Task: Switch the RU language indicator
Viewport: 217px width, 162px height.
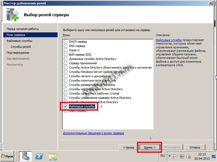Action: tap(163, 156)
